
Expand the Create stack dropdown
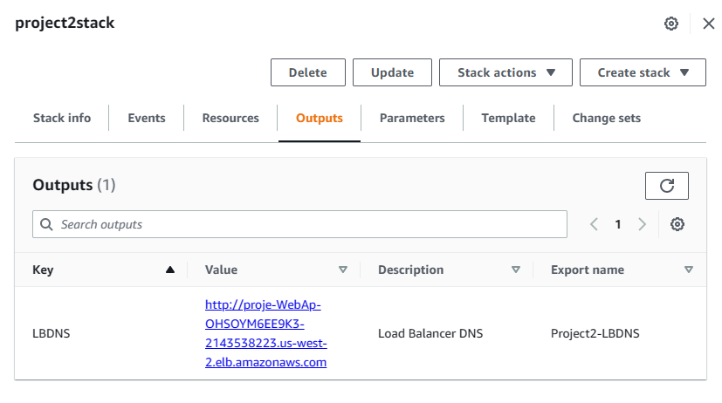pyautogui.click(x=643, y=72)
